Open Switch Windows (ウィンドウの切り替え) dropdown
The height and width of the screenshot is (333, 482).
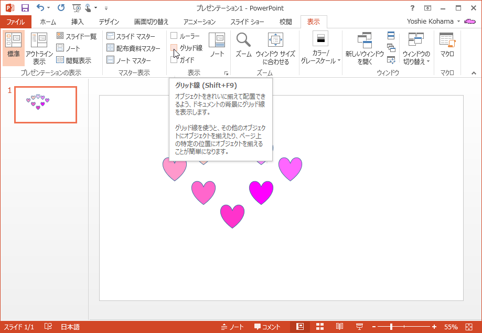pyautogui.click(x=416, y=48)
